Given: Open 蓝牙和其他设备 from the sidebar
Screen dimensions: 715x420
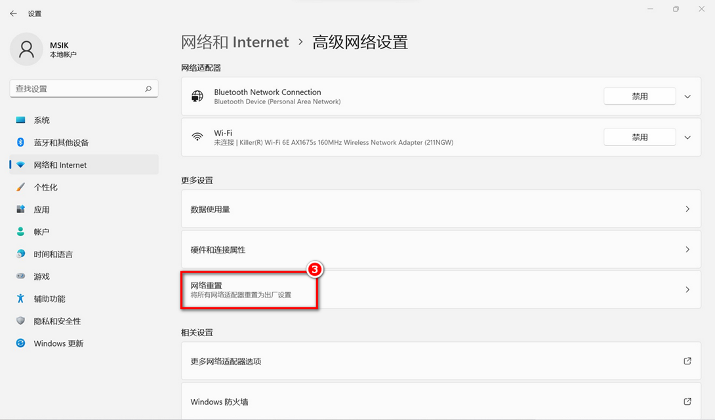Looking at the screenshot, I should 61,143.
